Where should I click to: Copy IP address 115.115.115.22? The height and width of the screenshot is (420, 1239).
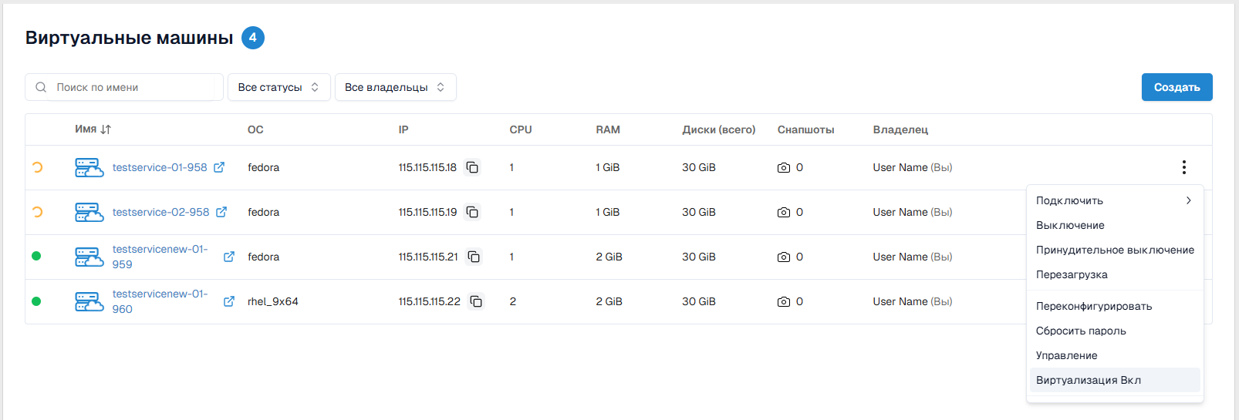coord(476,301)
